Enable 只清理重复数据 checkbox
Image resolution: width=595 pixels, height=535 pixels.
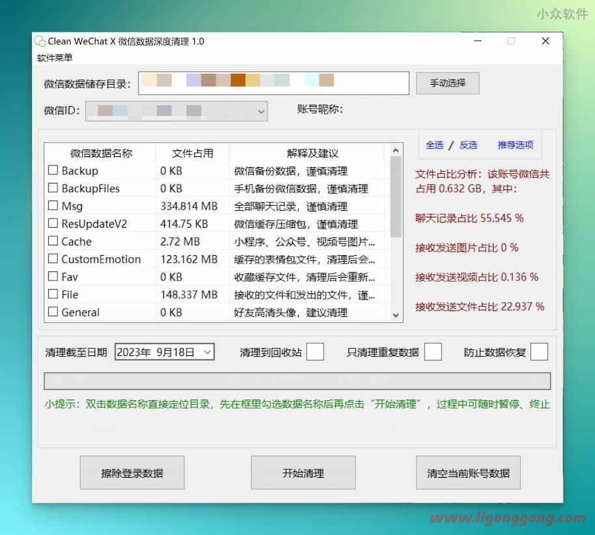433,352
